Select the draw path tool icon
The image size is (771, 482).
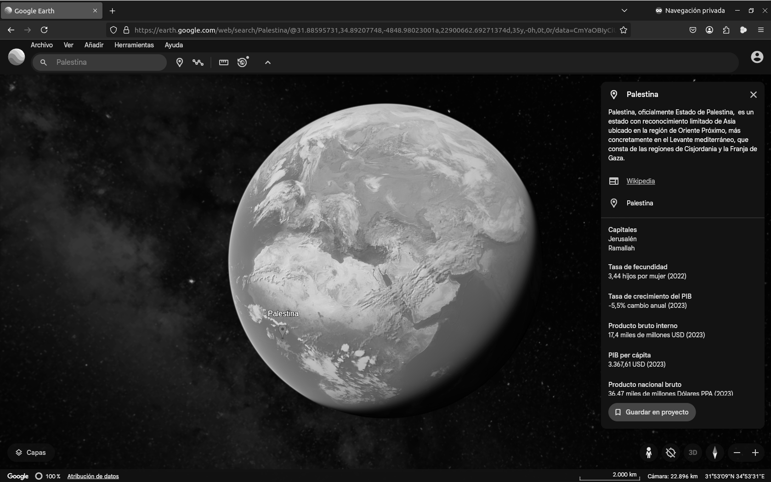pyautogui.click(x=198, y=62)
